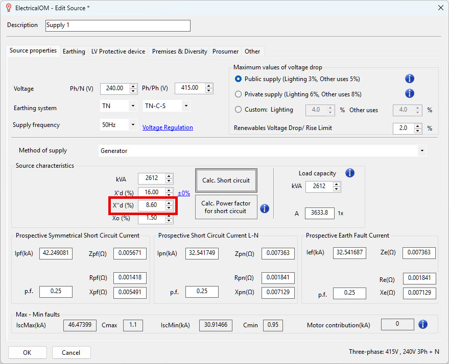Click the Calc. Short circuit button
The width and height of the screenshot is (449, 364).
coord(226,180)
